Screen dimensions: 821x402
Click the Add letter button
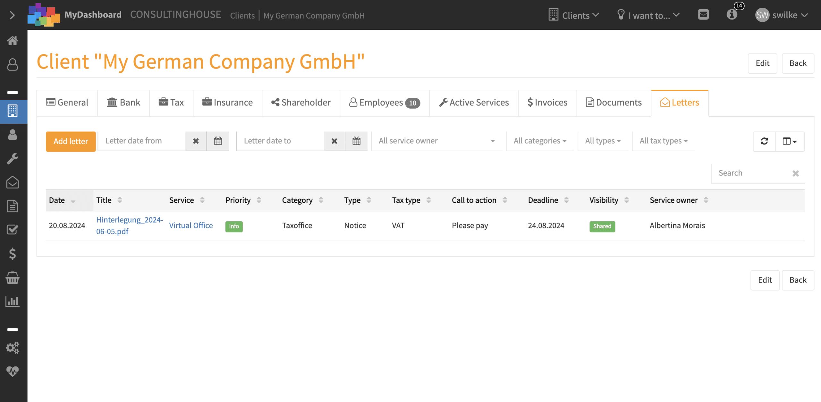71,141
